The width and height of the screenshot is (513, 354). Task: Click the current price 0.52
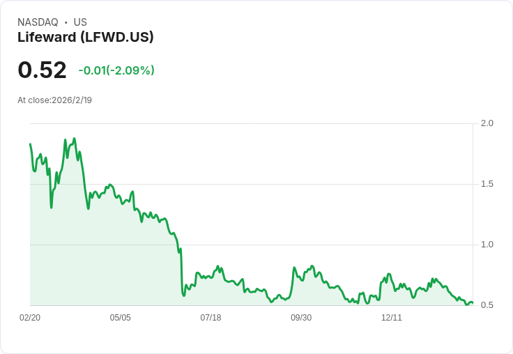click(x=42, y=70)
